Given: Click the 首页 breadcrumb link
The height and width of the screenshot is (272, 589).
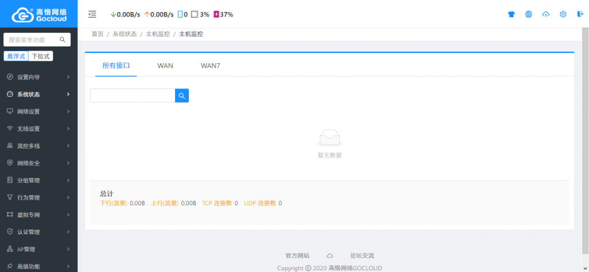Looking at the screenshot, I should coord(97,34).
